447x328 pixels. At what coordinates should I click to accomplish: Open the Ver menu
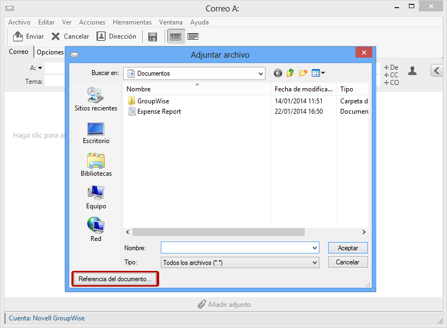[67, 22]
